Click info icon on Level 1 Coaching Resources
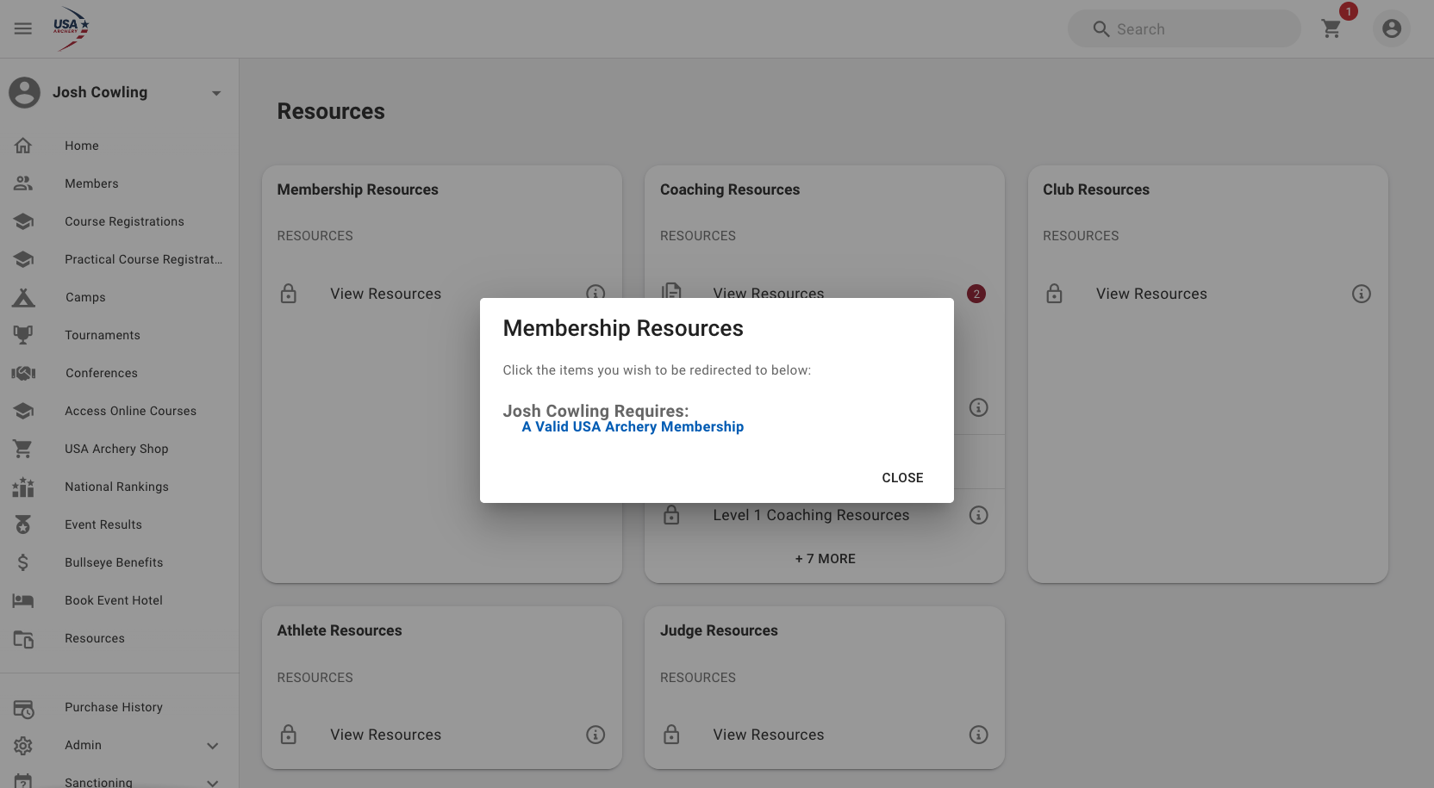The height and width of the screenshot is (788, 1434). click(978, 515)
